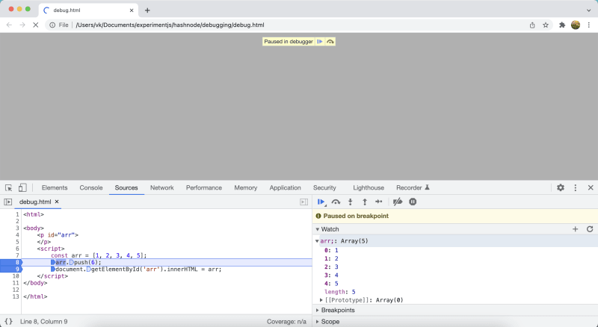
Task: Close the debug.html source tab
Action: pos(57,202)
